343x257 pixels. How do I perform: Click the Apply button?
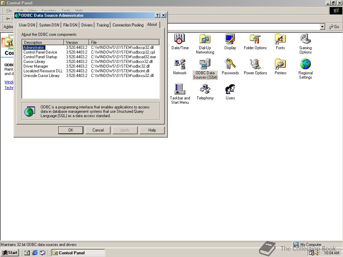[125, 130]
